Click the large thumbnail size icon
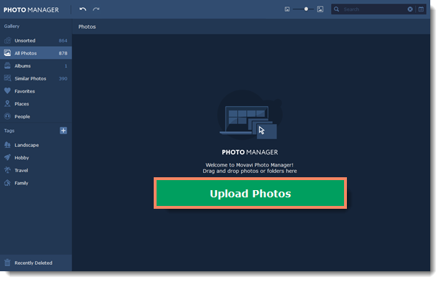 [320, 9]
